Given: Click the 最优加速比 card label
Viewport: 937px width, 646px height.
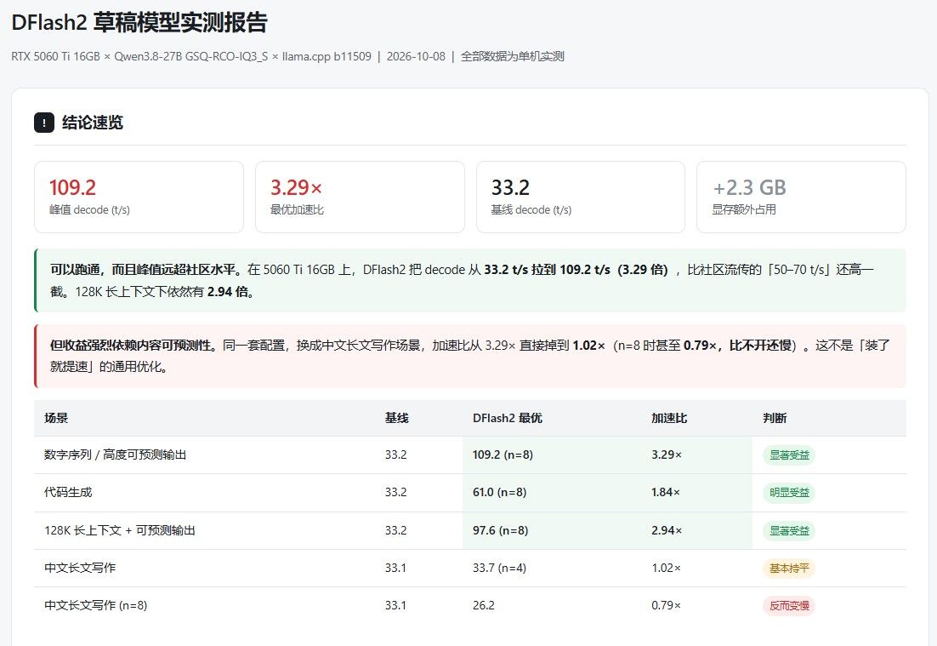Looking at the screenshot, I should pos(297,210).
